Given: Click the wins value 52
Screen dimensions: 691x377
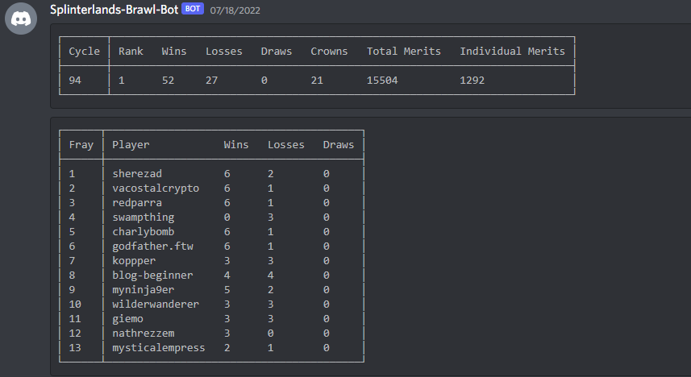Looking at the screenshot, I should (x=168, y=81).
